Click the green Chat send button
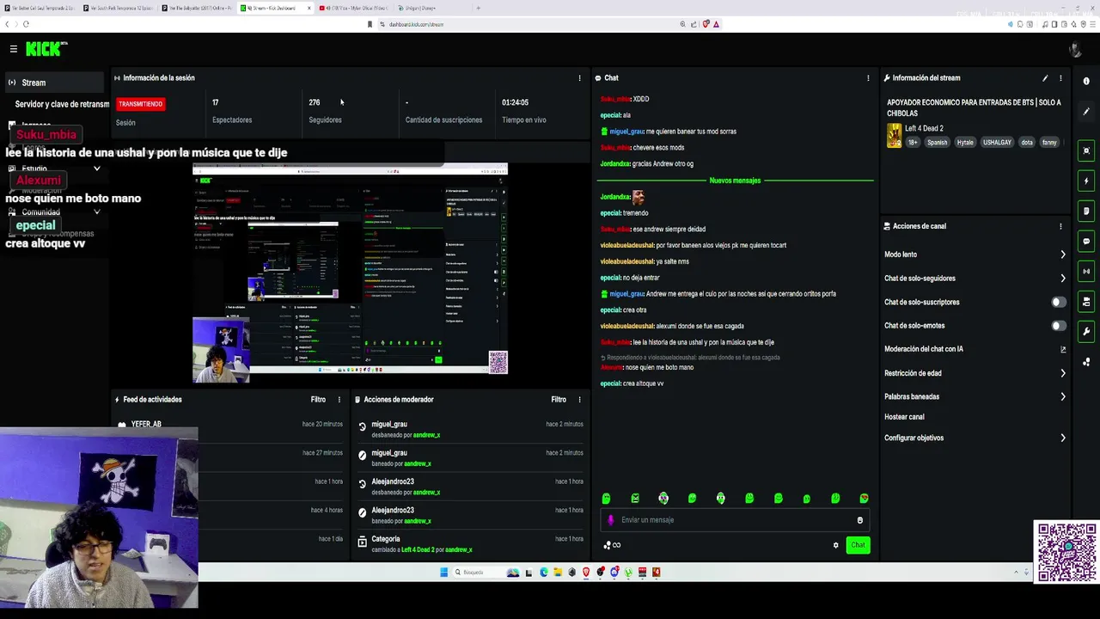 [858, 545]
